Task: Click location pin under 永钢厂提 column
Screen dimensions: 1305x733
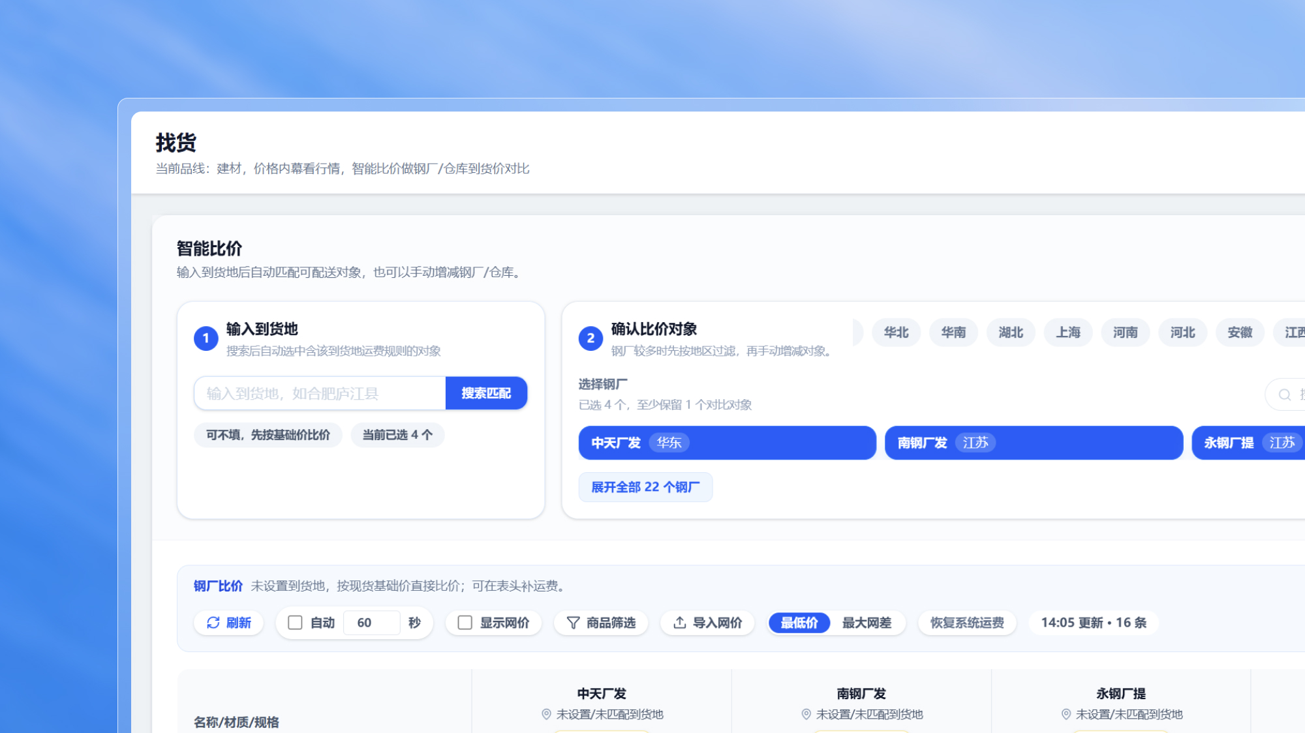Action: click(1066, 714)
